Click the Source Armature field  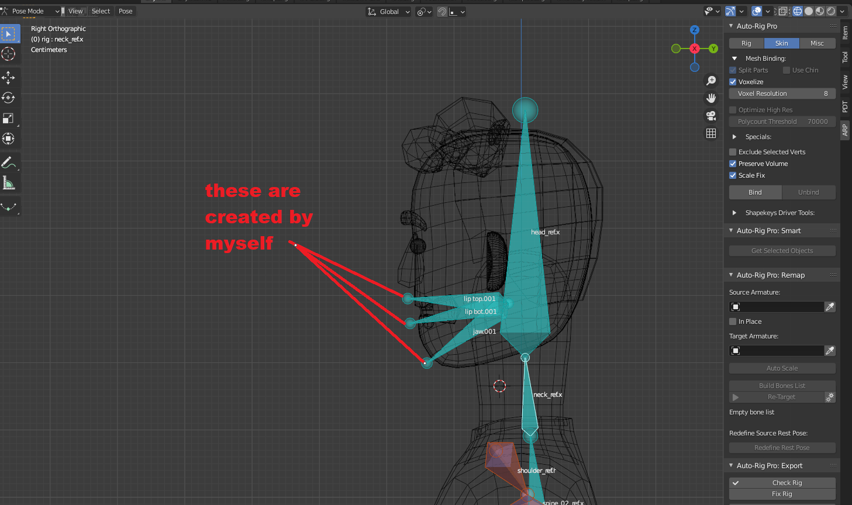[777, 307]
